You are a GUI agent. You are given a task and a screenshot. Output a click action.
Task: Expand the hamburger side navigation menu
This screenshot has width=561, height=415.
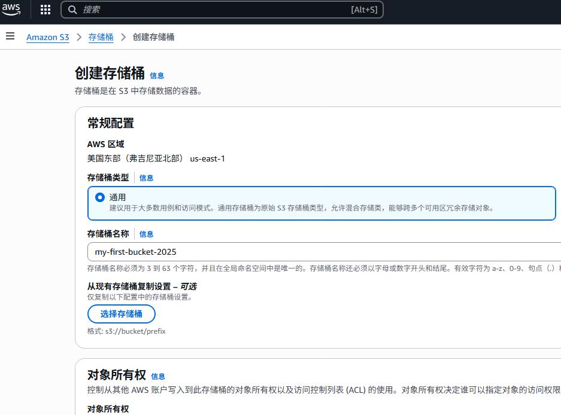(10, 36)
